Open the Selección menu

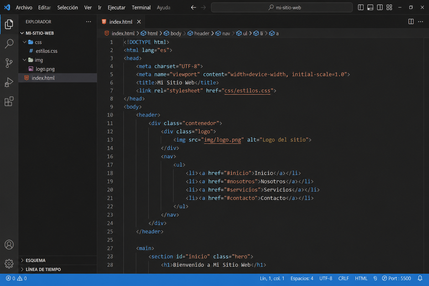[x=68, y=8]
